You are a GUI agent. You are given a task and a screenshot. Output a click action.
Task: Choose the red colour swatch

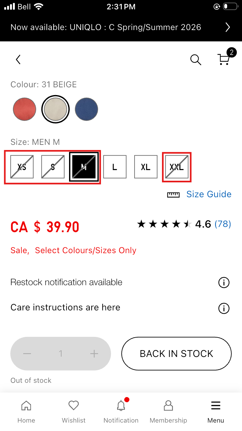[x=25, y=109]
